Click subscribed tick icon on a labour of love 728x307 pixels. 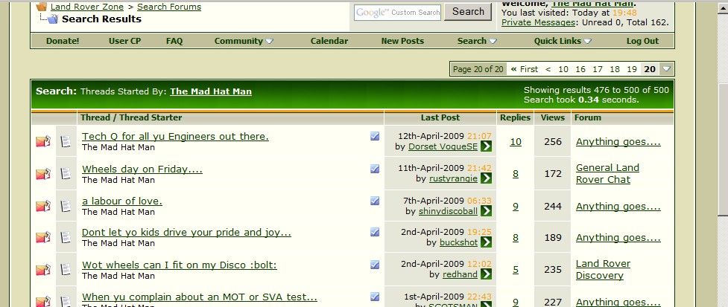point(375,201)
